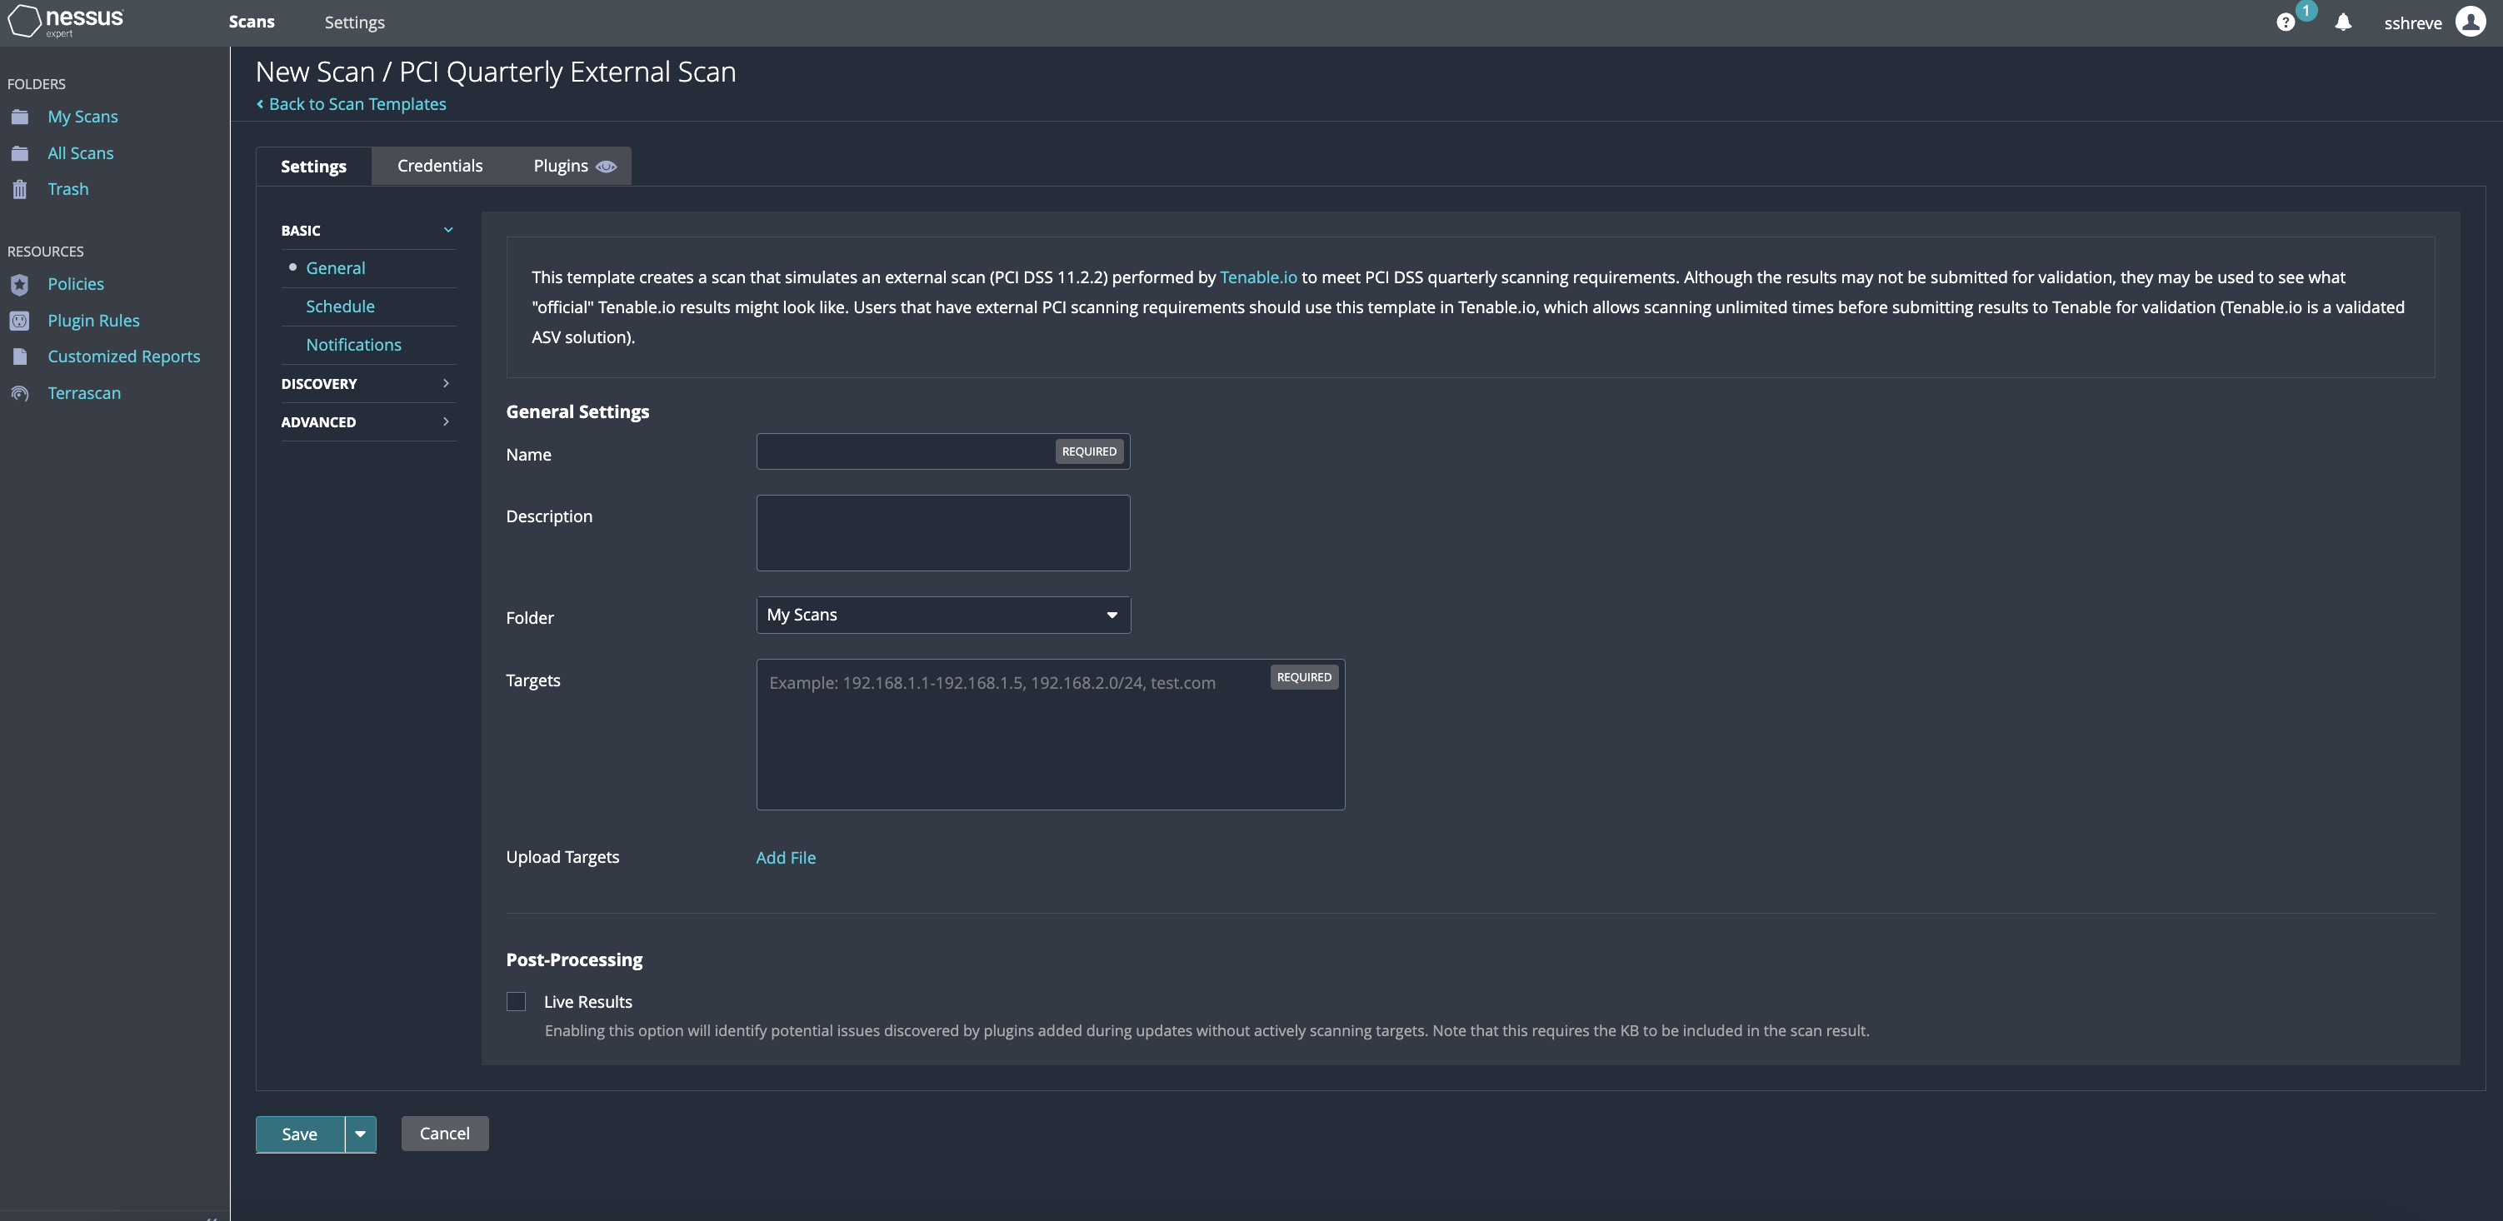
Task: Click the sshreve username
Action: pyautogui.click(x=2411, y=22)
